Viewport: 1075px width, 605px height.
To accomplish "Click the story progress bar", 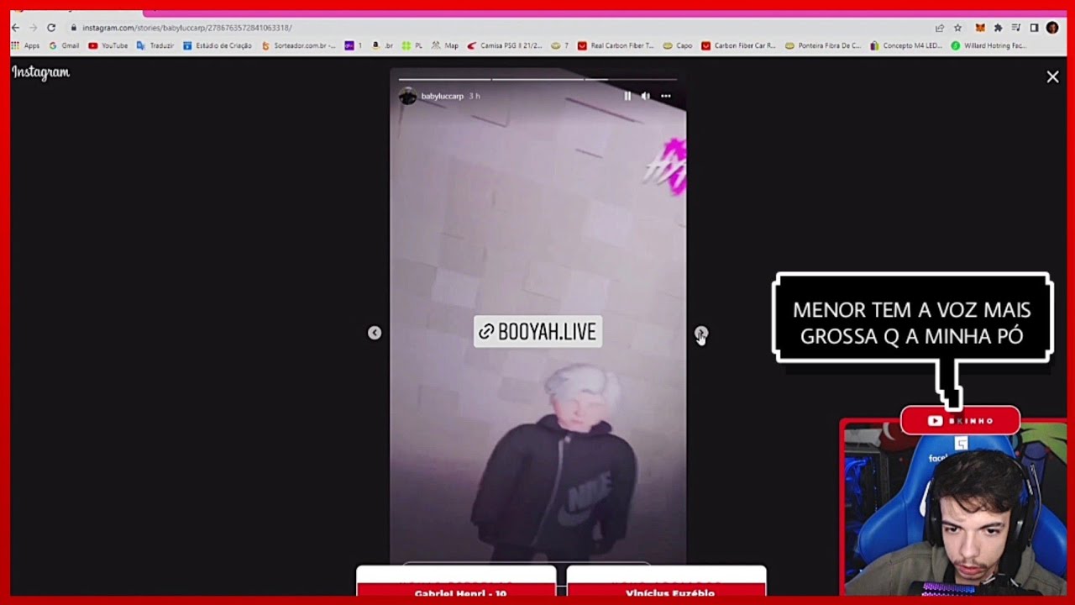I will click(537, 80).
